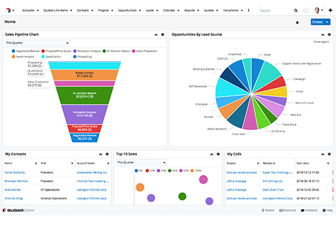Click the green Id. Decision Makers funnel segment
Screen dimensions: 336x252
85,95
